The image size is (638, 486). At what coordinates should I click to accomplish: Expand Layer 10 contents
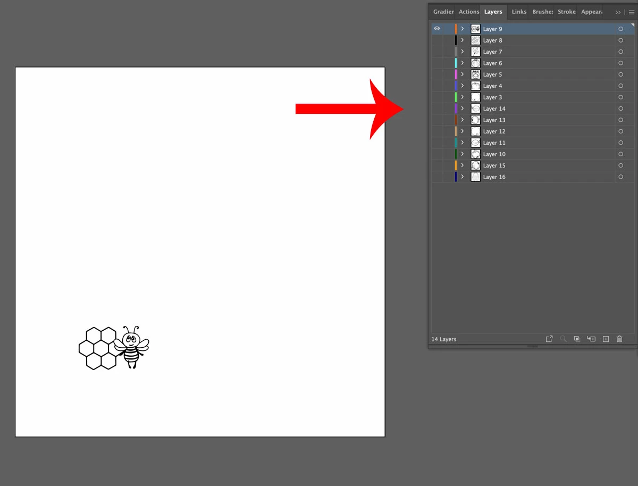(x=463, y=154)
